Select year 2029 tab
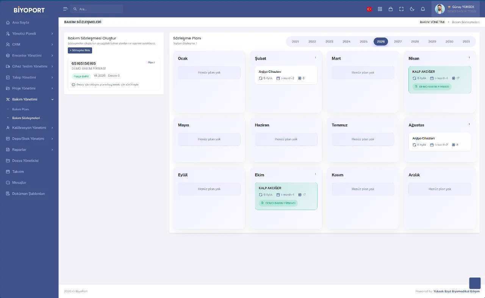Viewport: 485px width, 298px height. tap(432, 42)
